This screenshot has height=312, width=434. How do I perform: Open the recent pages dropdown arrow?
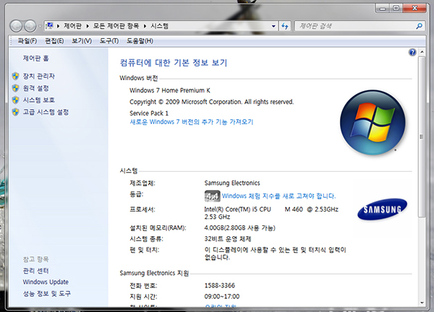(x=40, y=27)
